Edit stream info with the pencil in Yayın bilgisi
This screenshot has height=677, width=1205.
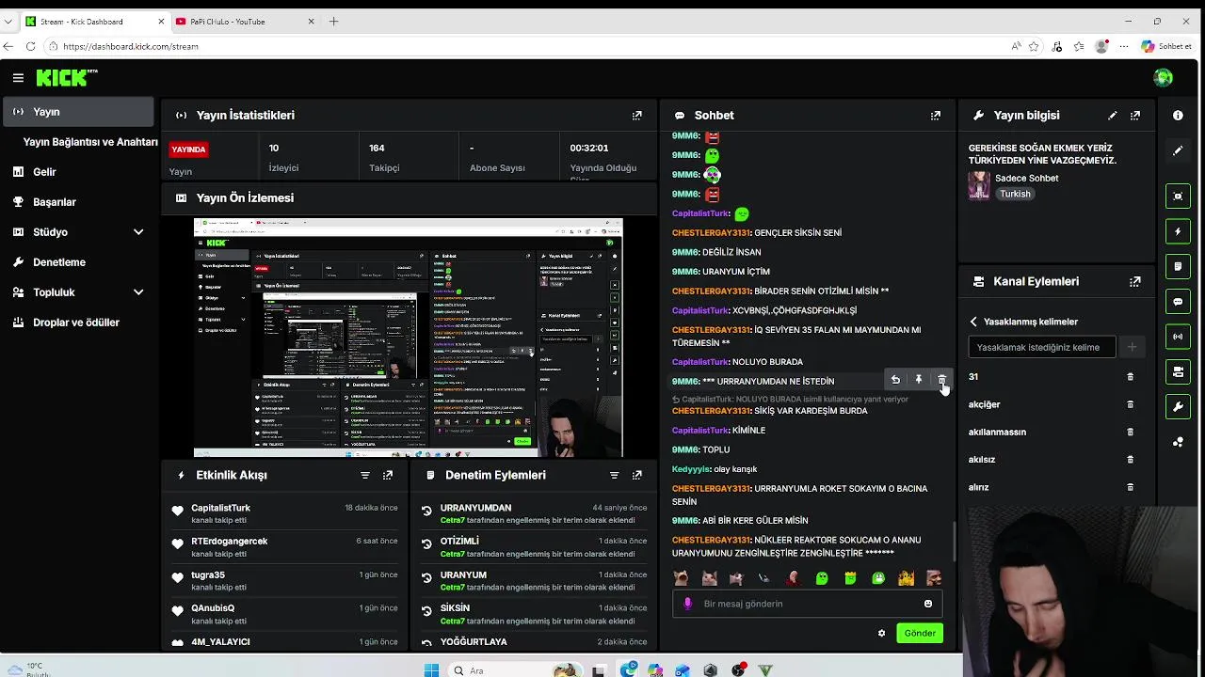coord(1113,115)
